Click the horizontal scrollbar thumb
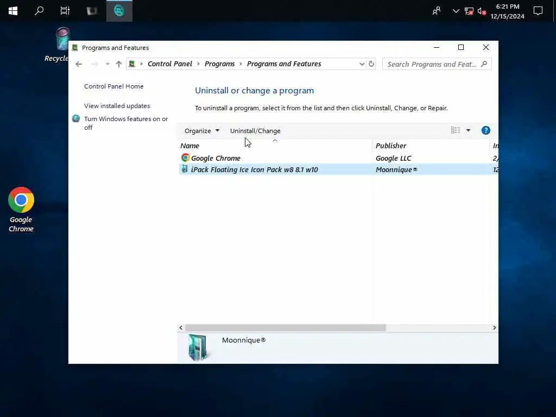The height and width of the screenshot is (417, 556). coord(286,327)
